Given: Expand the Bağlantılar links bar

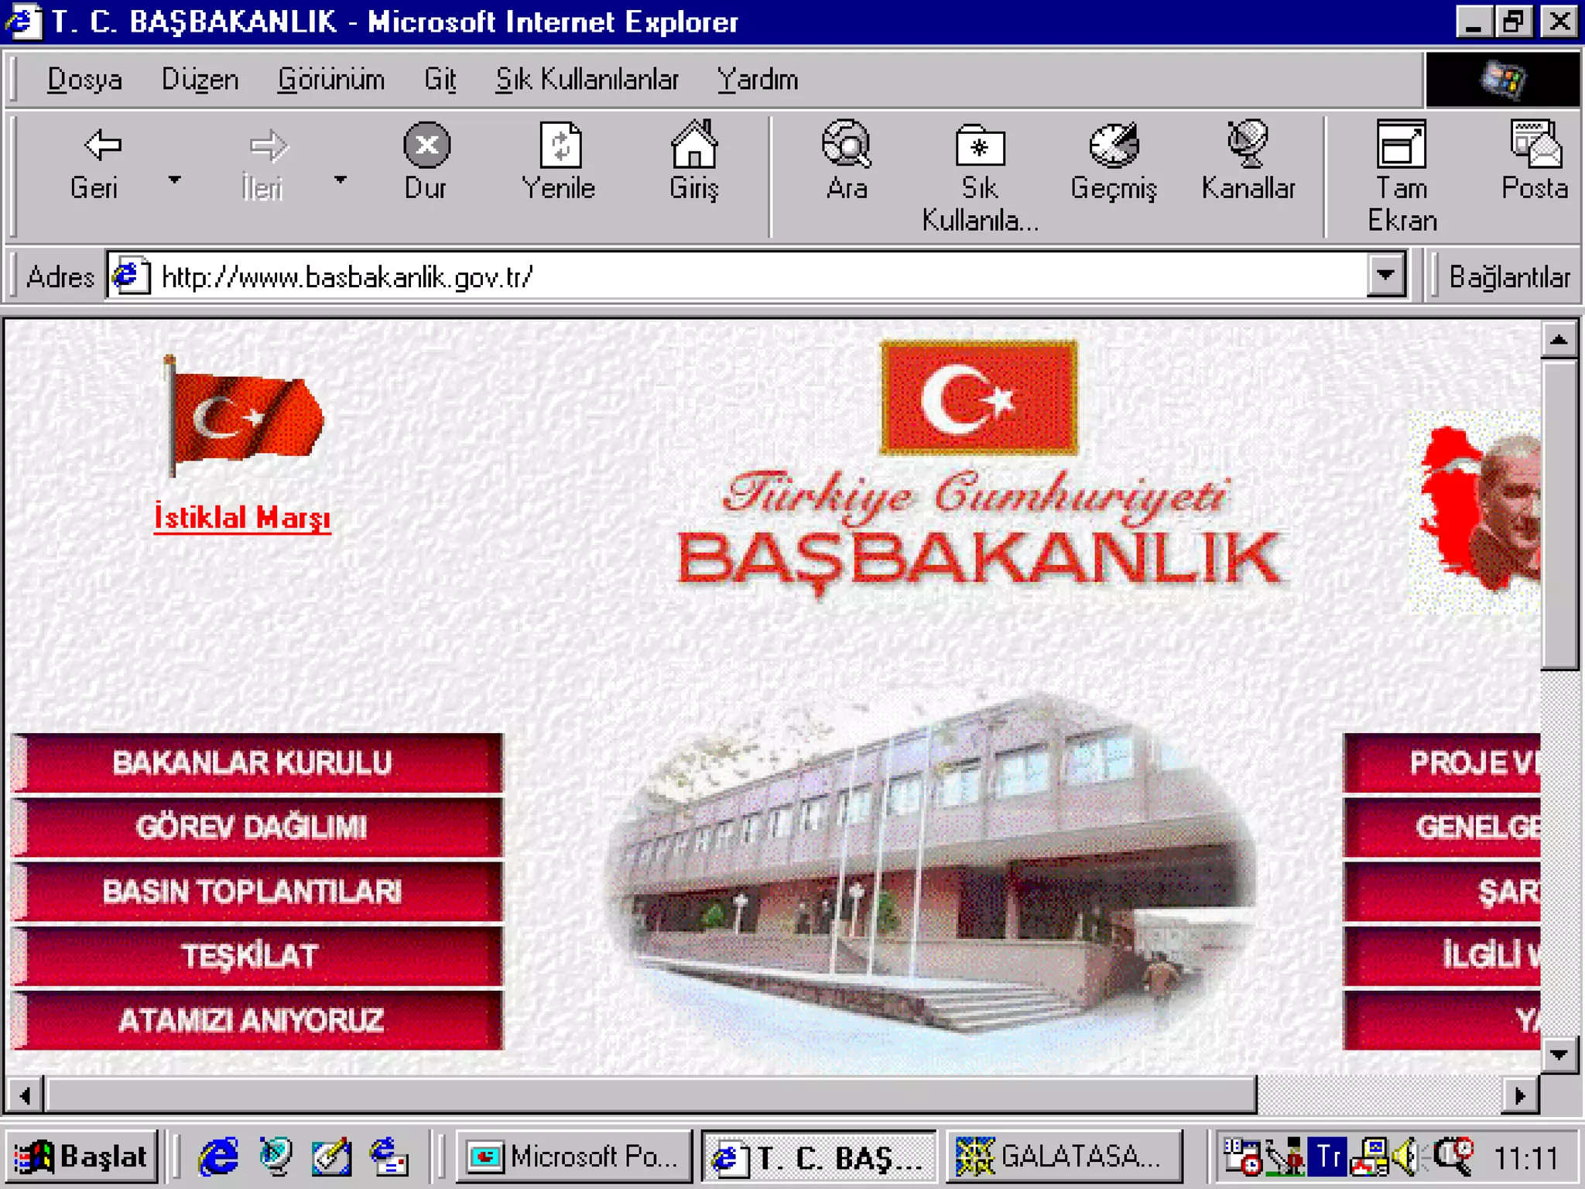Looking at the screenshot, I should tap(1508, 277).
